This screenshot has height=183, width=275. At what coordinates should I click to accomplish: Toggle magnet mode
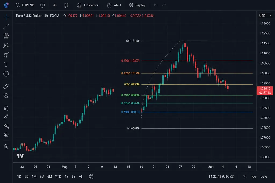click(6, 108)
